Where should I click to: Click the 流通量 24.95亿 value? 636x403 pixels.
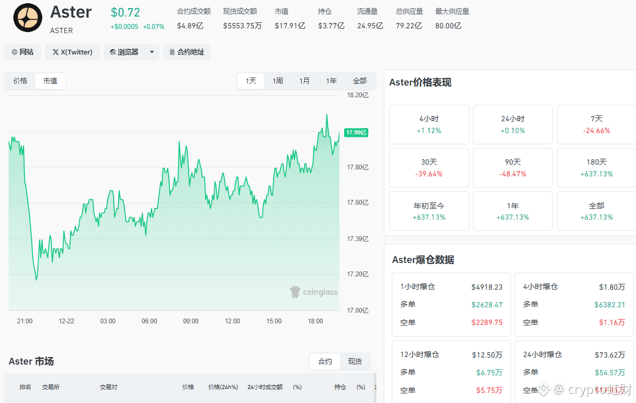point(370,26)
